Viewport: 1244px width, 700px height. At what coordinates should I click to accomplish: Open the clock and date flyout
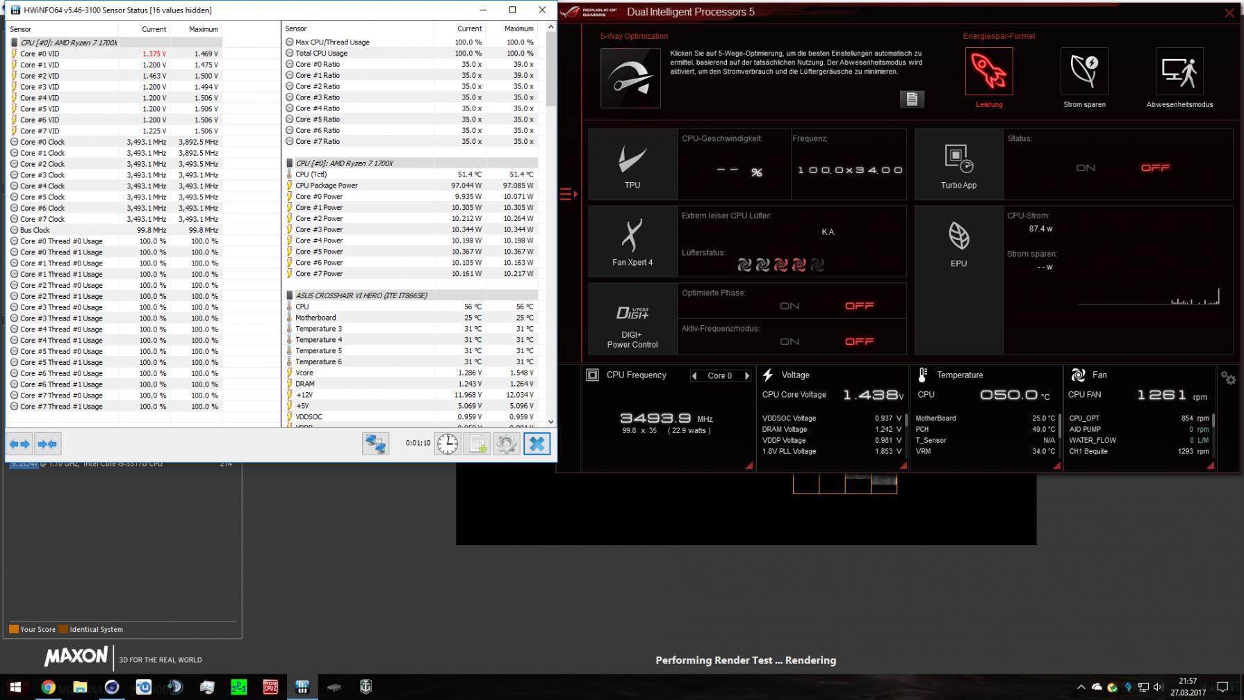(1188, 687)
